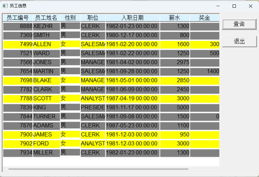259x177 pixels.
Task: Select employee number 8888 cell
Action: [18, 26]
